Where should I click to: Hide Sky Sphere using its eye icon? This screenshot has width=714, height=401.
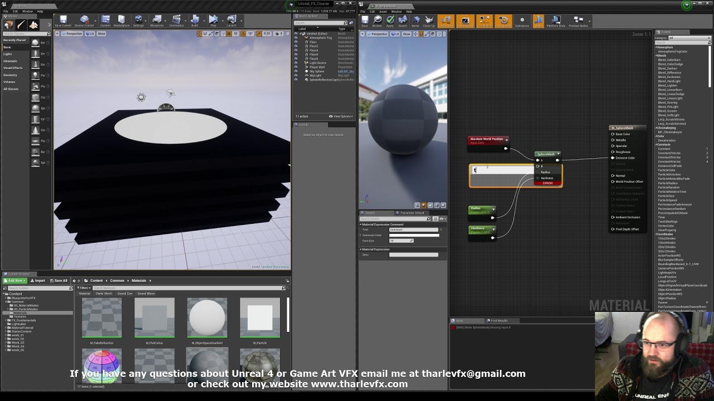296,71
